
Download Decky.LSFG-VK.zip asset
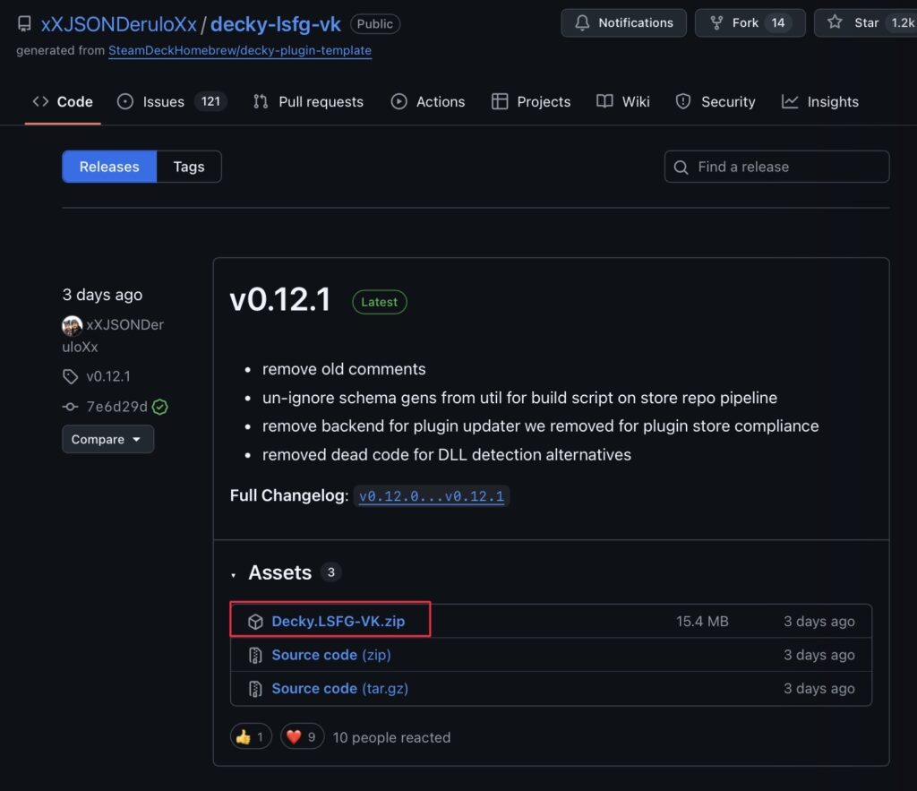click(338, 622)
